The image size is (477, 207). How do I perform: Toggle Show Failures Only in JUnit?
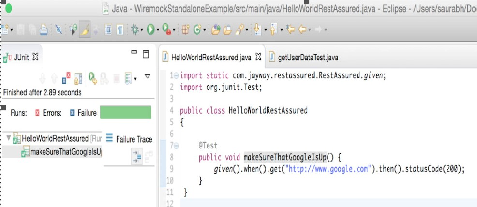66,78
